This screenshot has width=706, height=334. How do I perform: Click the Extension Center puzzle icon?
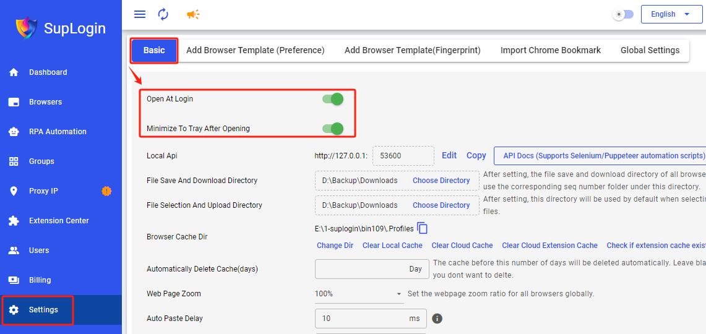pyautogui.click(x=14, y=221)
